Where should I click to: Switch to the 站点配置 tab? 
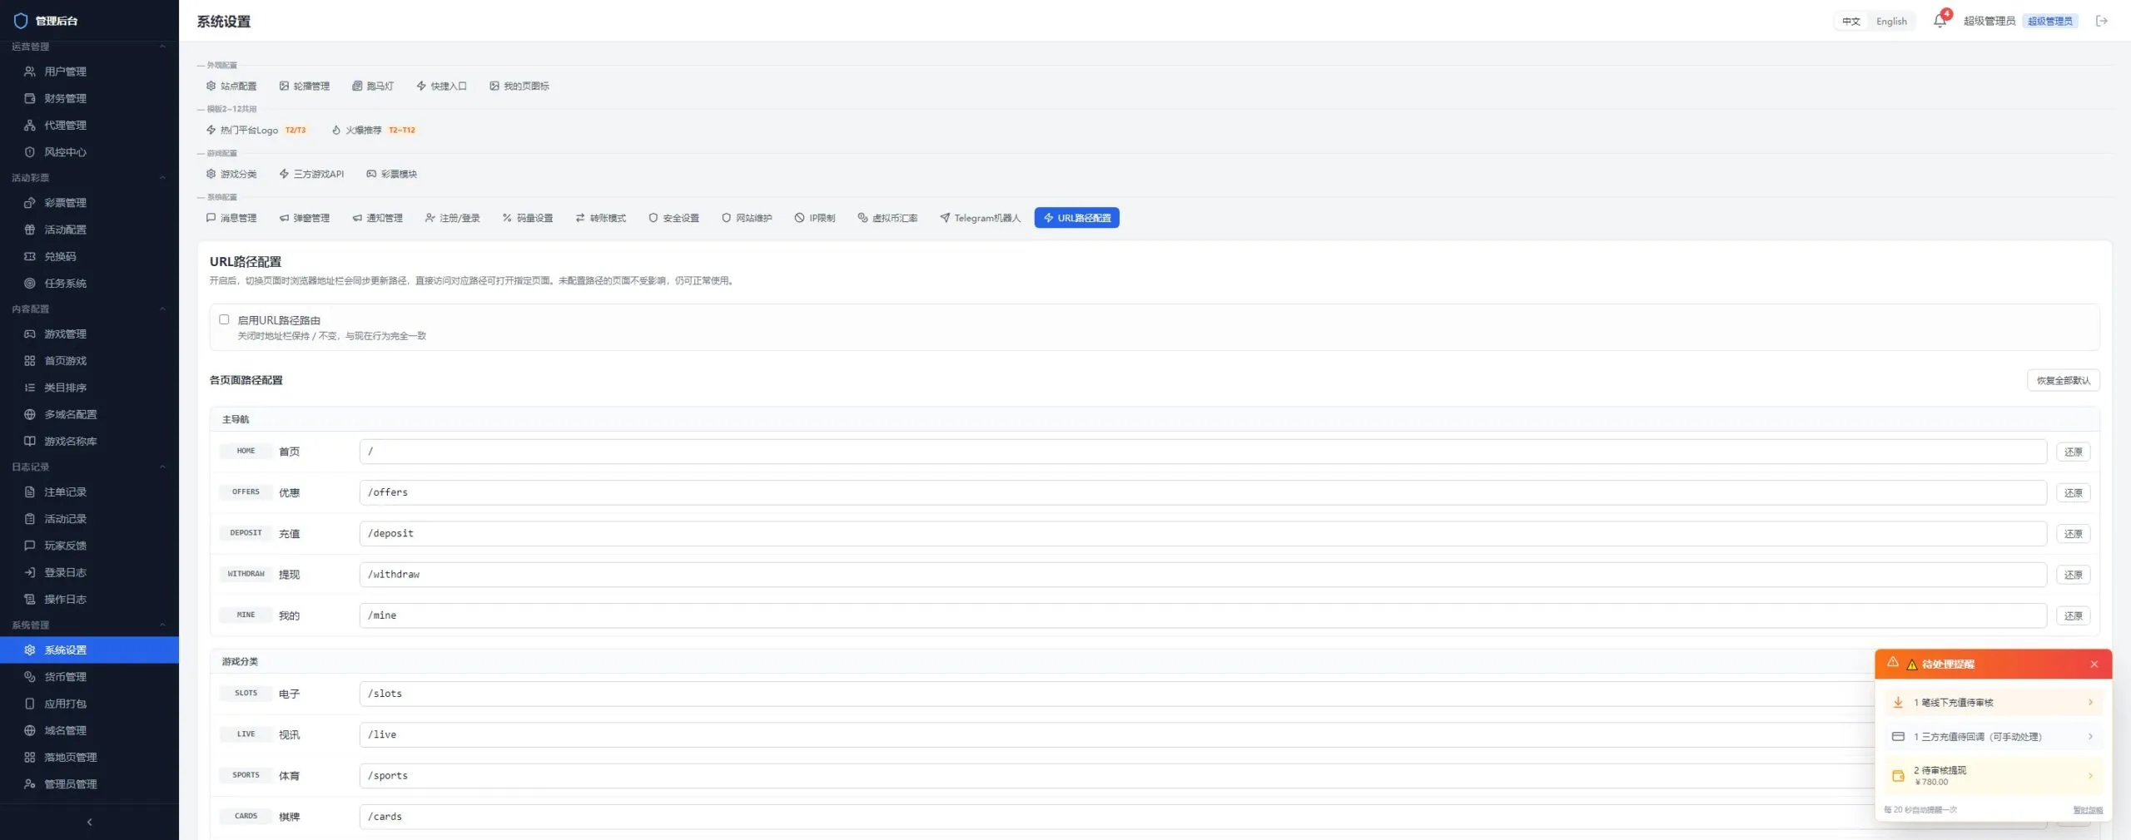pos(231,86)
